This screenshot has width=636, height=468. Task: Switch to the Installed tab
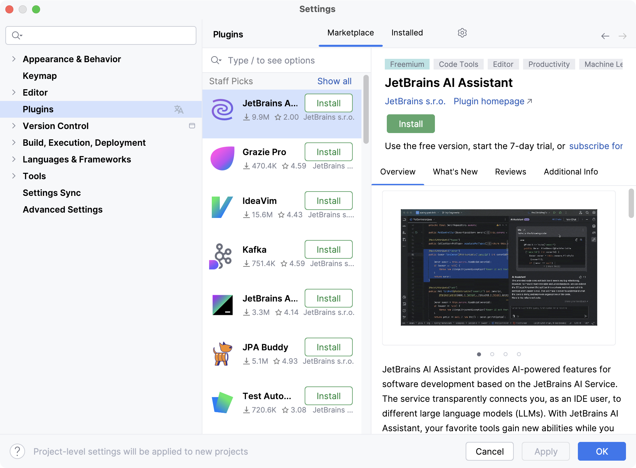(x=407, y=32)
